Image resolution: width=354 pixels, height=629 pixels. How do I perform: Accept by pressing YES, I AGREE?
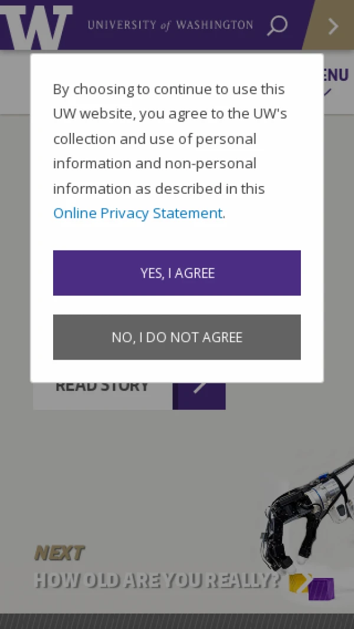177,273
